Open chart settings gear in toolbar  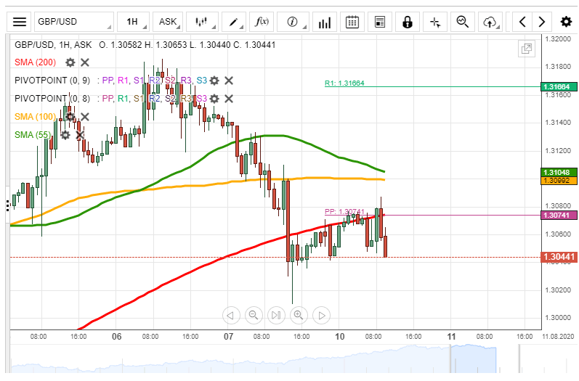click(566, 22)
